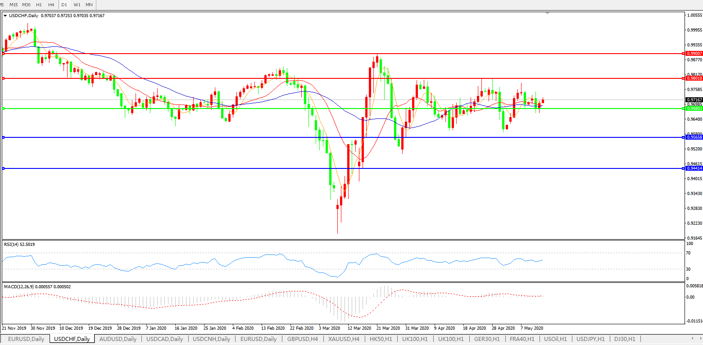The width and height of the screenshot is (703, 345).
Task: Open the AUDUSD,Daily chart tab
Action: (118, 339)
